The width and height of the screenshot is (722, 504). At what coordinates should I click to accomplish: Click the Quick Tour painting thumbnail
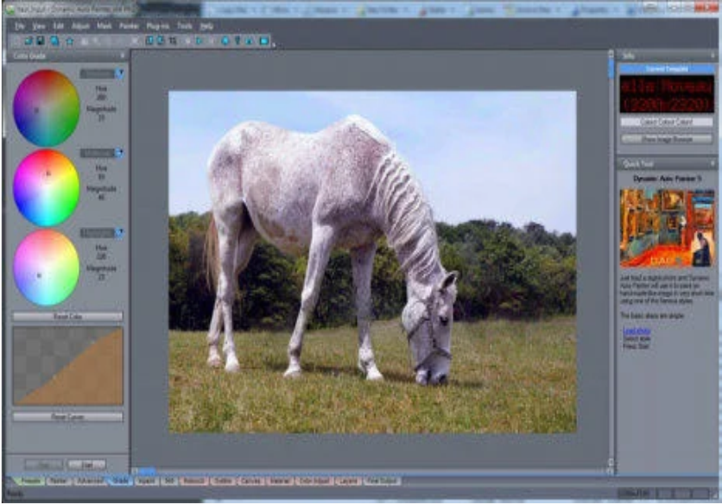pos(667,228)
